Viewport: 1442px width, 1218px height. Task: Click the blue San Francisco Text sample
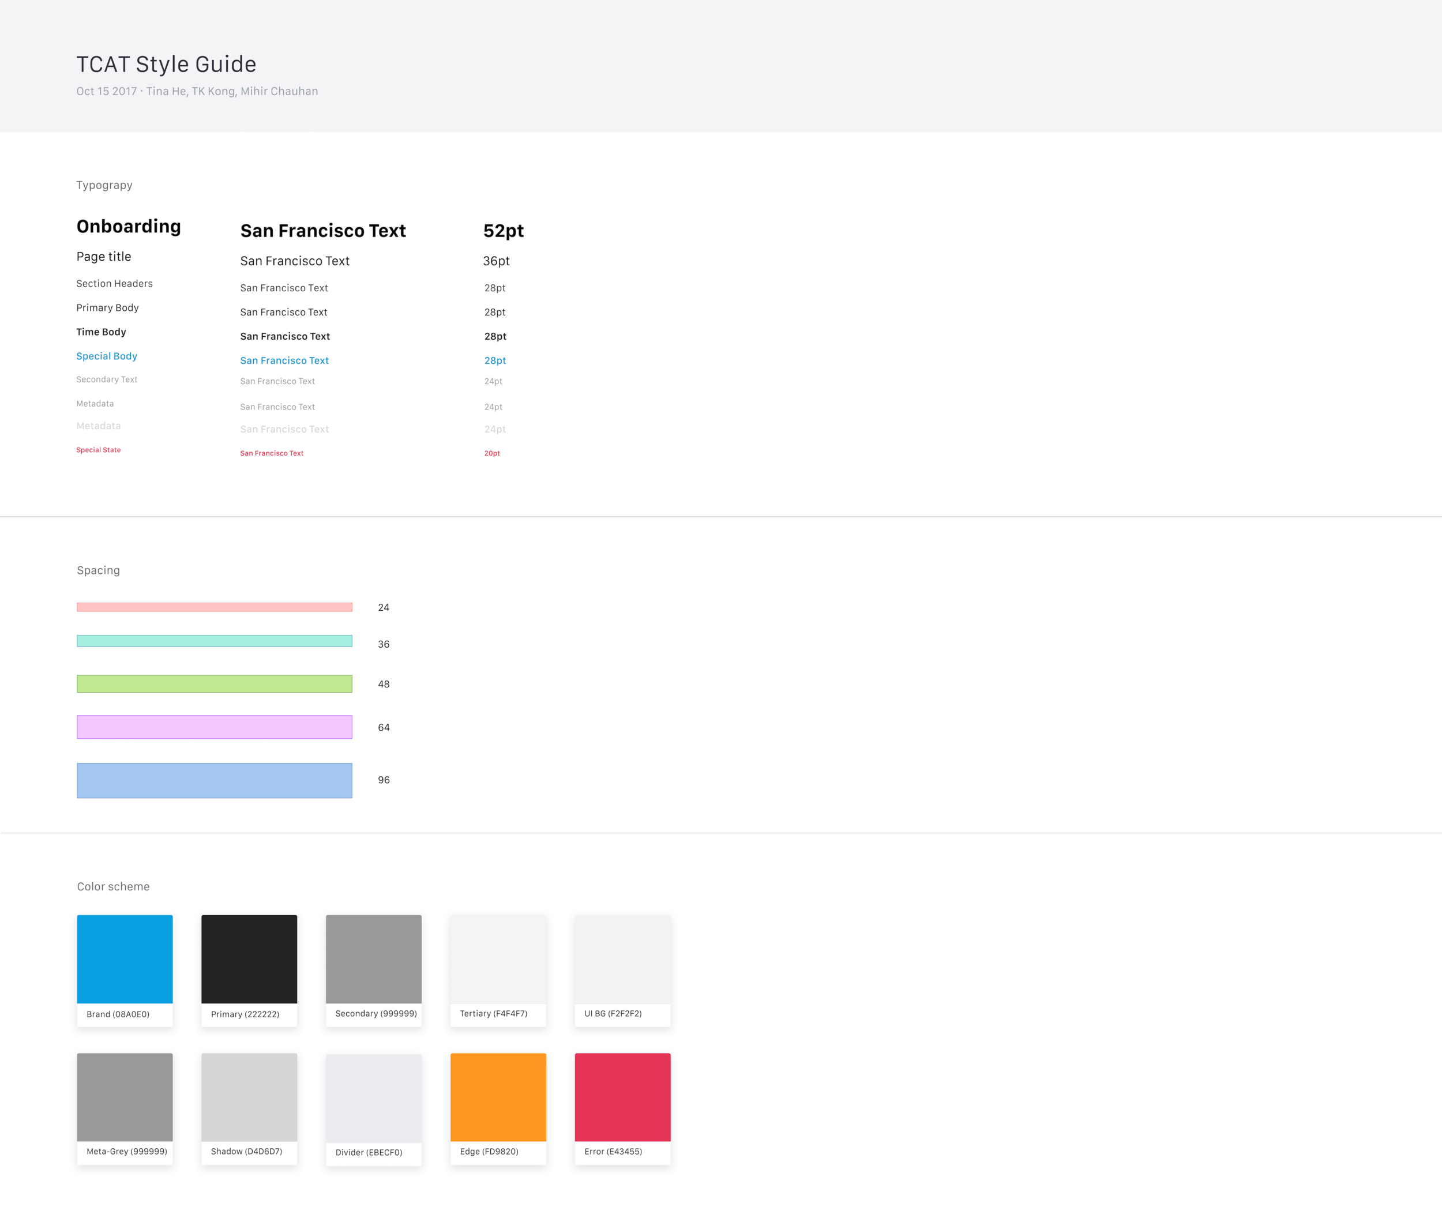[x=284, y=360]
